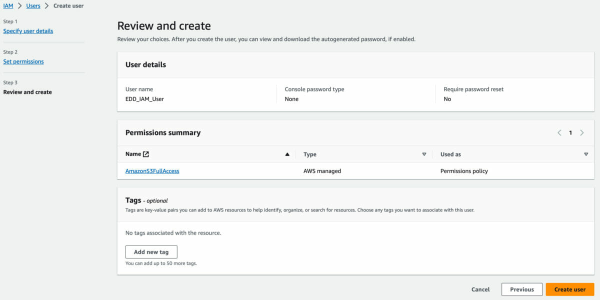The height and width of the screenshot is (300, 600).
Task: Return to Specify user details step
Action: click(x=28, y=31)
